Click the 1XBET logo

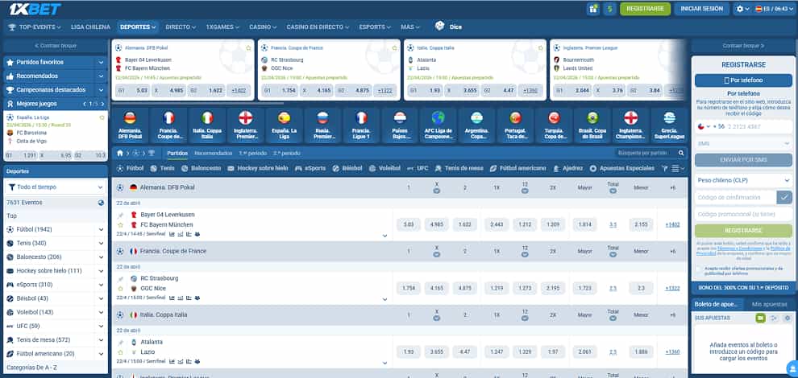34,9
